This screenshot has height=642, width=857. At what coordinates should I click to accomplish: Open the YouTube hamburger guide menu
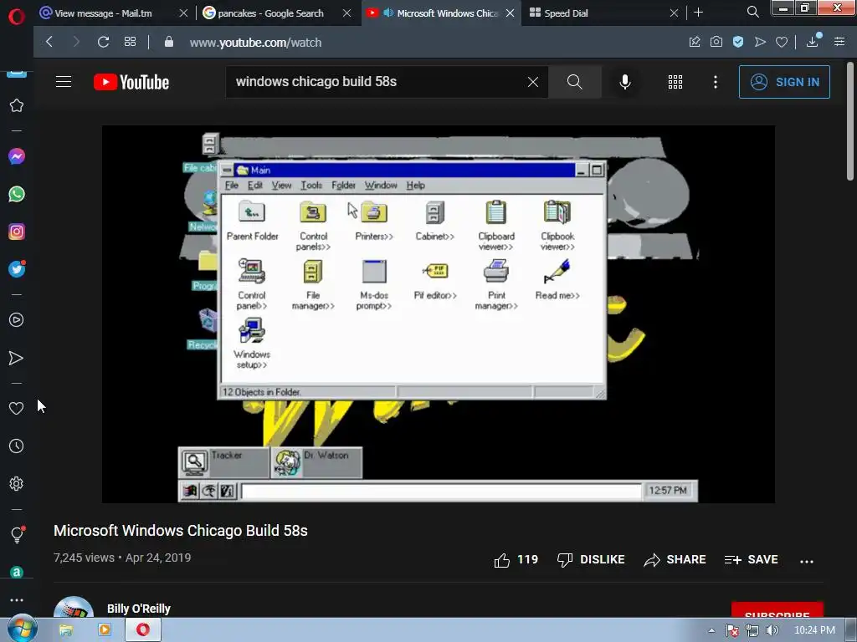64,82
